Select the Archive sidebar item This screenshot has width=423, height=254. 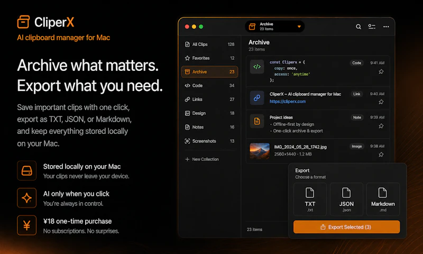(x=209, y=72)
